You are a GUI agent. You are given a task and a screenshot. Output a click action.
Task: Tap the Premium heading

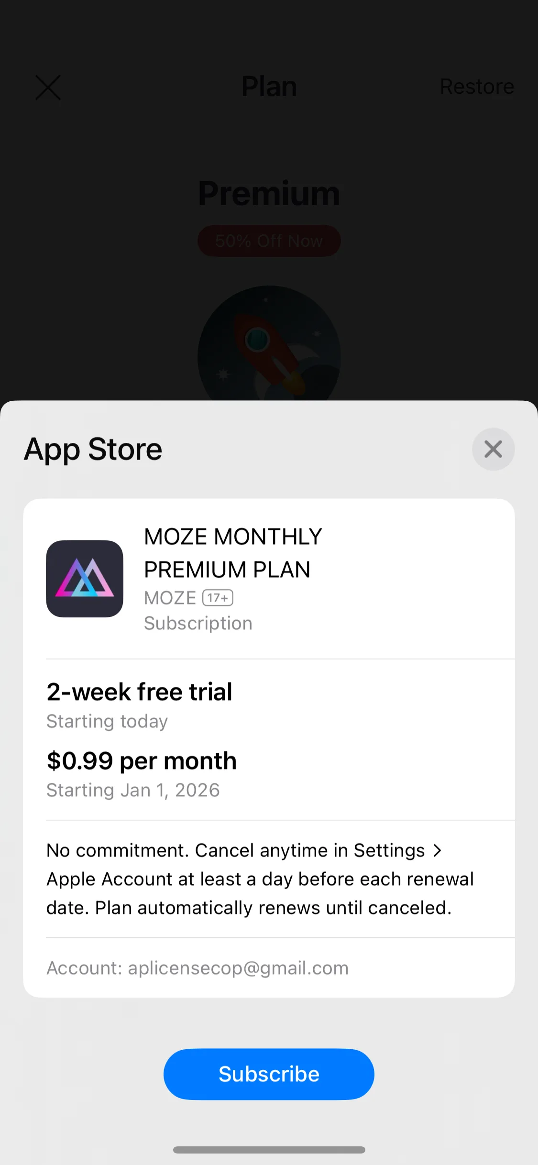click(x=269, y=194)
